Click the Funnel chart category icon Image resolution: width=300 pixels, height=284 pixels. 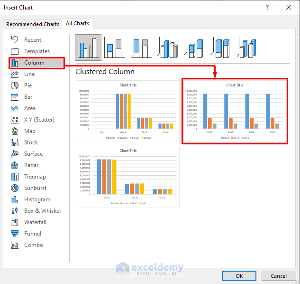point(15,234)
